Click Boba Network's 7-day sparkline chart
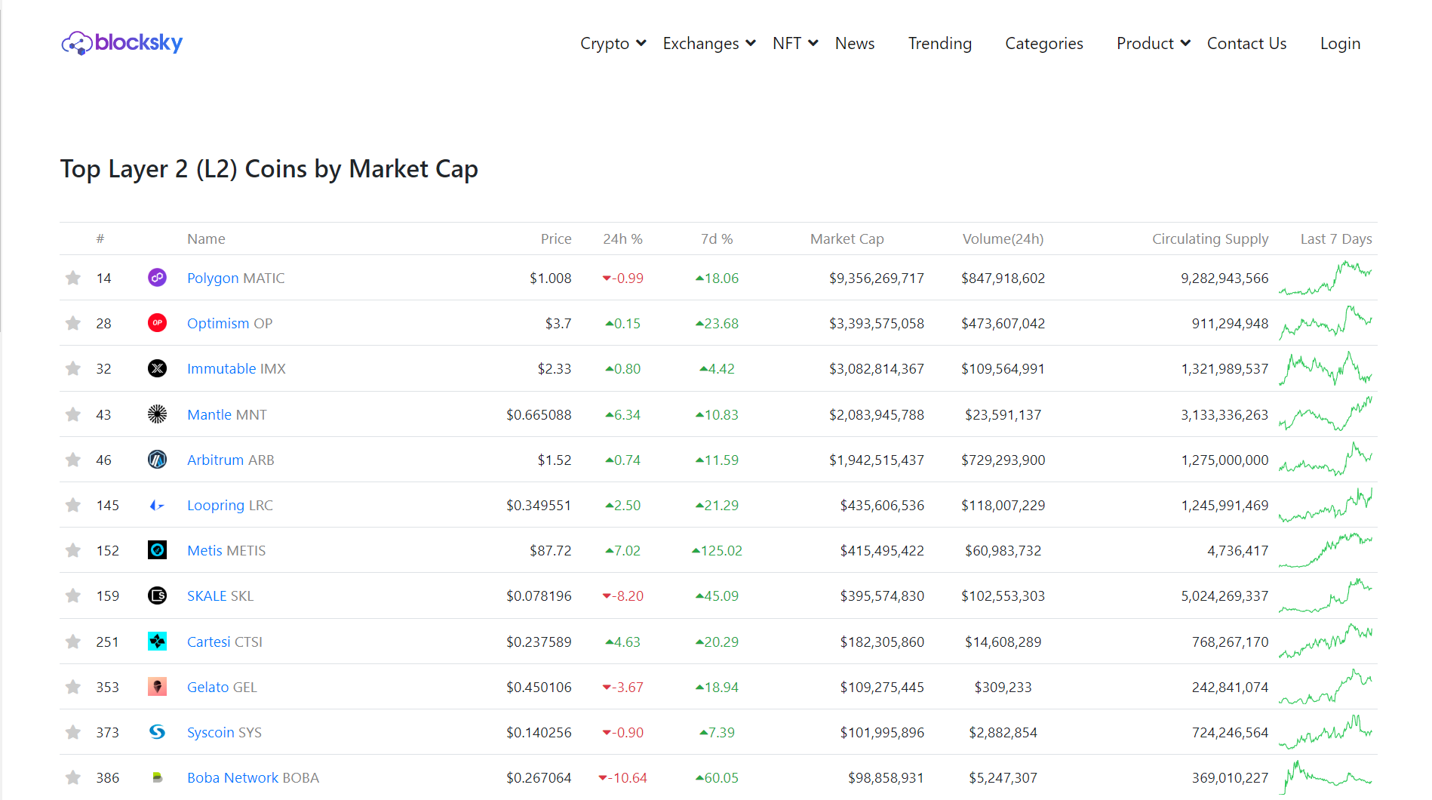The height and width of the screenshot is (800, 1432). (x=1326, y=777)
